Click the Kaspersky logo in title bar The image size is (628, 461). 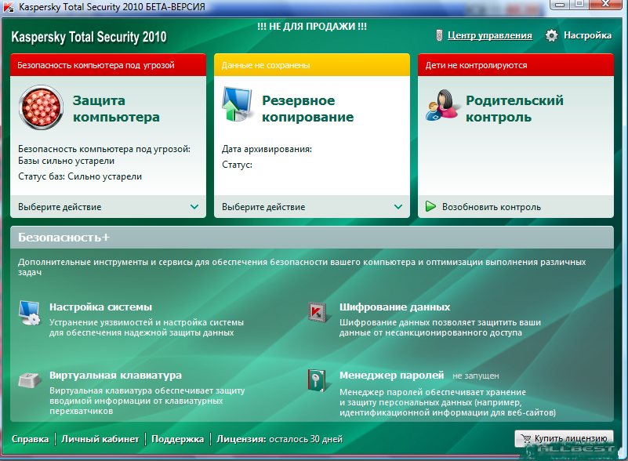click(x=9, y=7)
